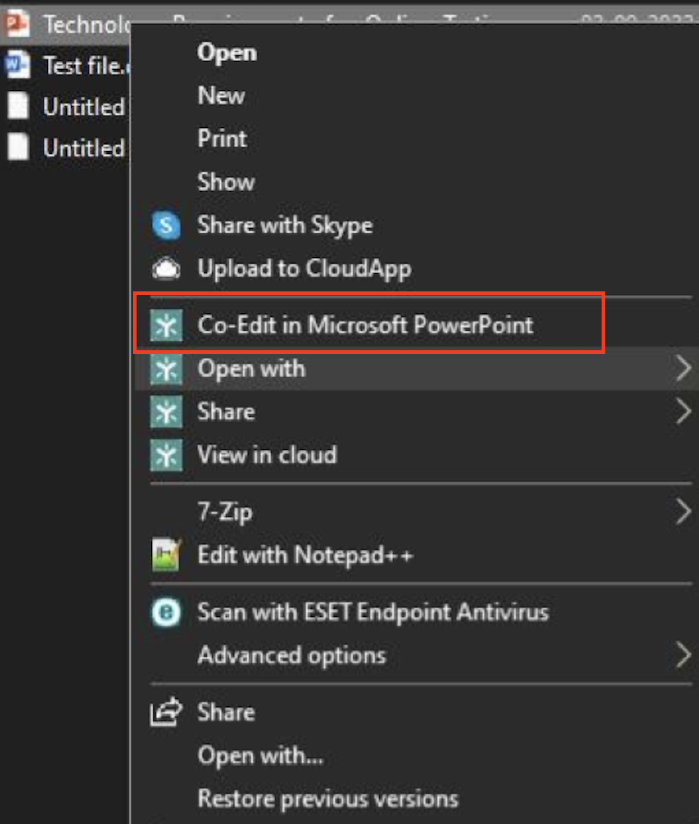Viewport: 699px width, 824px height.
Task: Click the Windows Share arrow icon
Action: click(166, 712)
